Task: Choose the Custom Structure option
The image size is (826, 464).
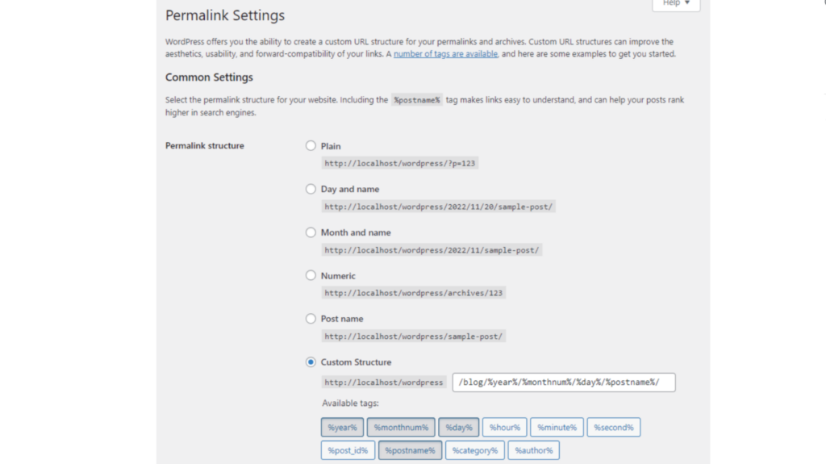Action: pyautogui.click(x=311, y=362)
